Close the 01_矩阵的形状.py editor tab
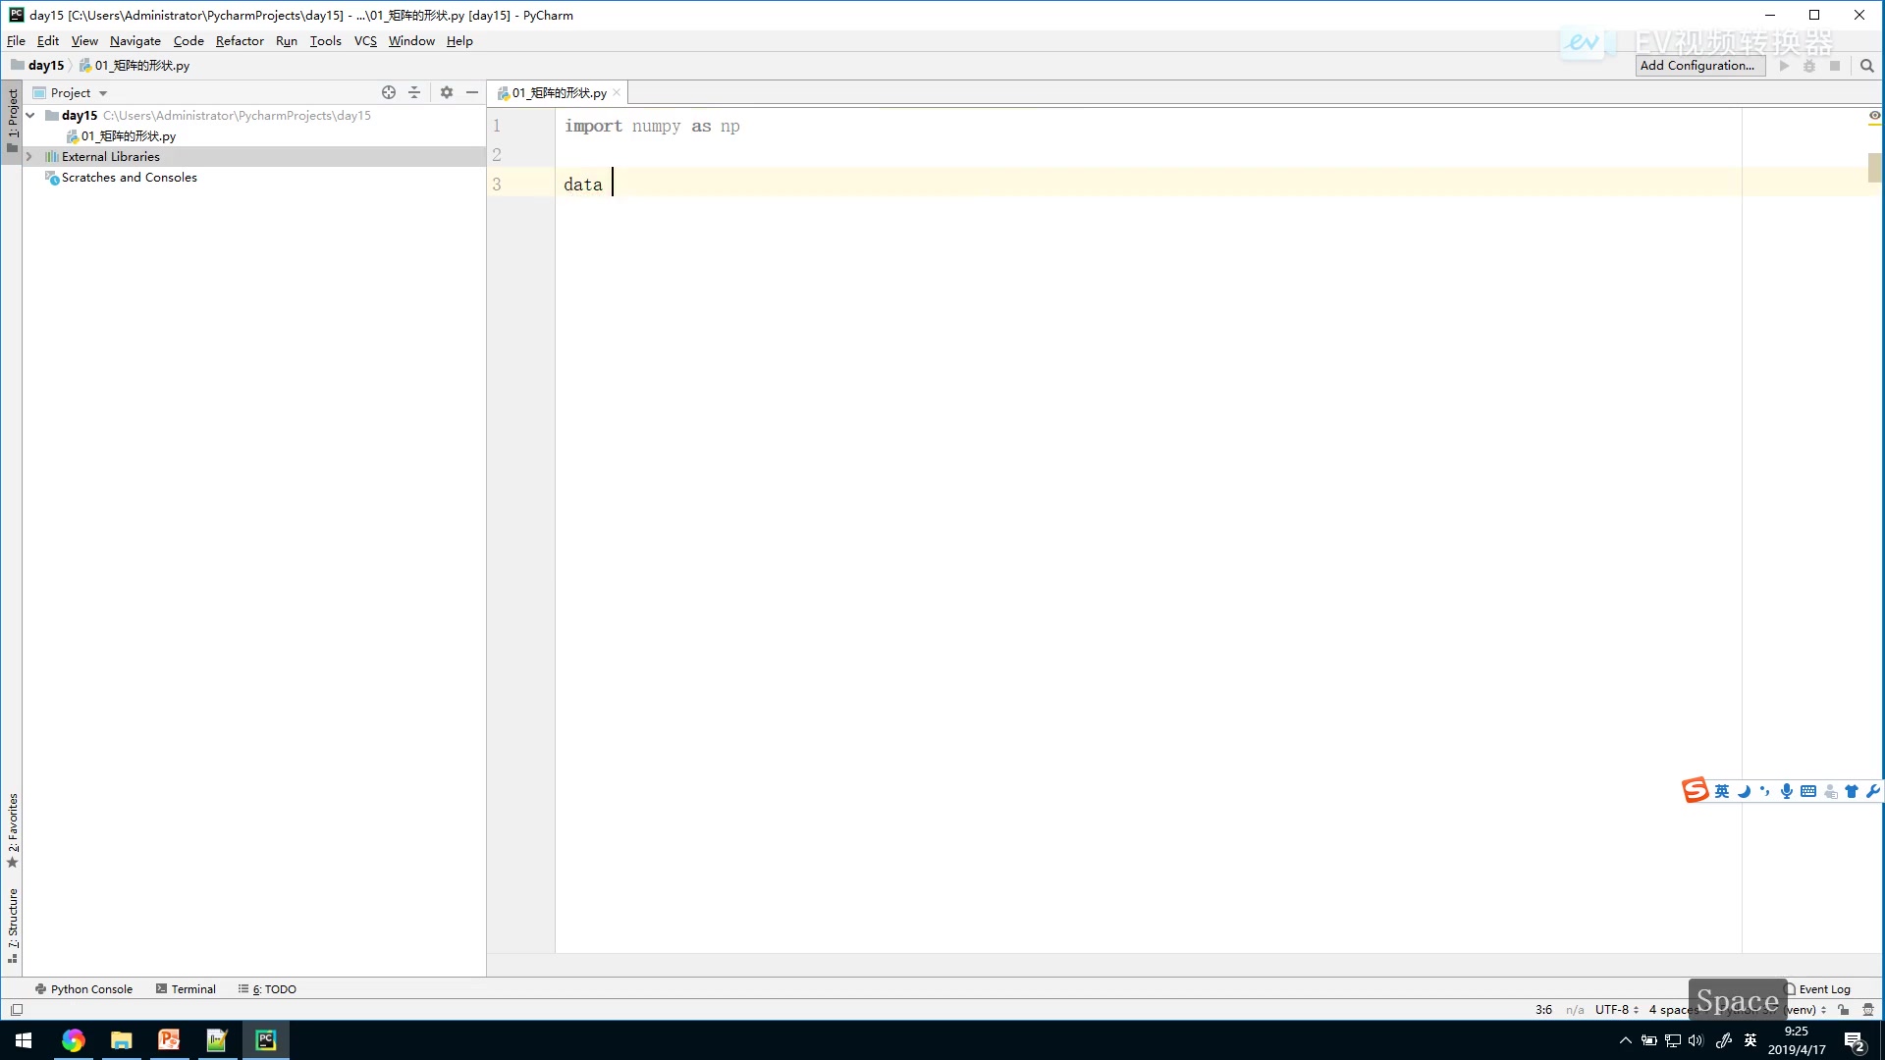The height and width of the screenshot is (1060, 1885). coord(617,93)
